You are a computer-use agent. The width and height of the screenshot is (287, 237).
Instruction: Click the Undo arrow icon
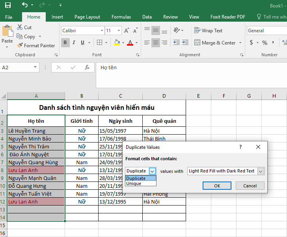coord(25,5)
